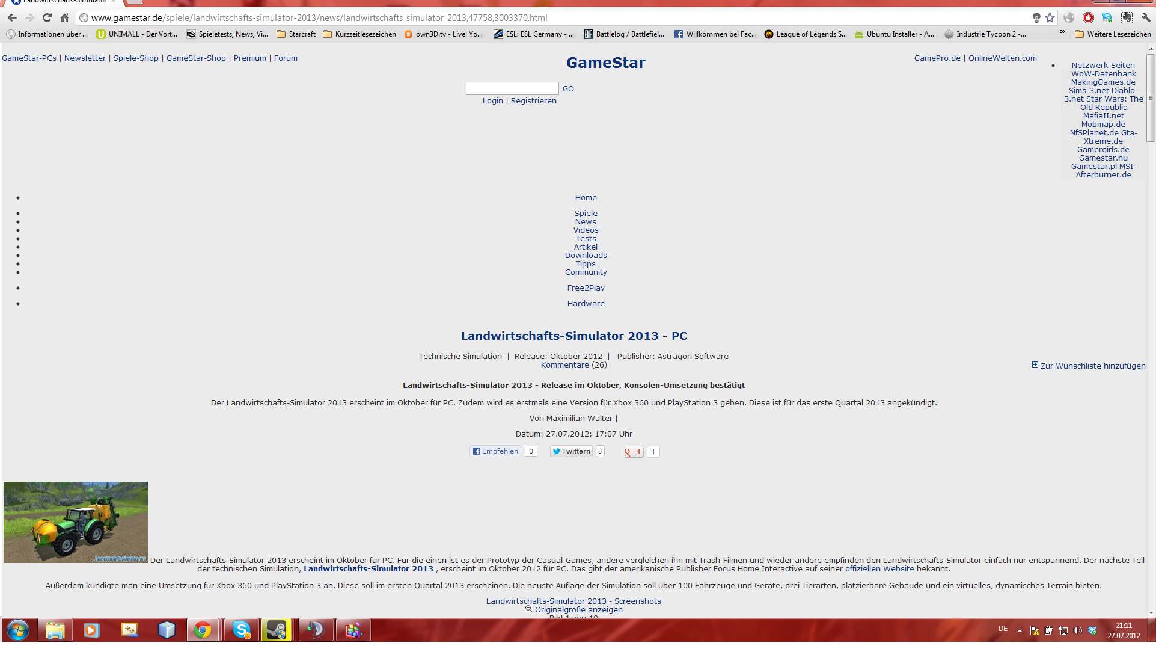Click the light bulb icon in the address bar
This screenshot has width=1156, height=649.
1036,18
